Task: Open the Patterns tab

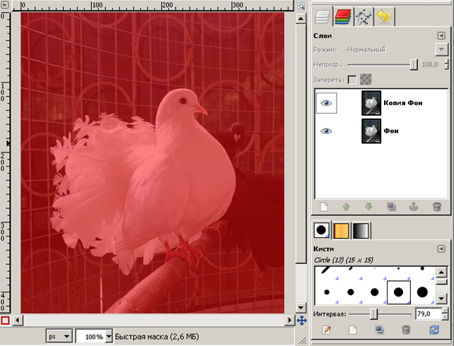Action: [341, 230]
